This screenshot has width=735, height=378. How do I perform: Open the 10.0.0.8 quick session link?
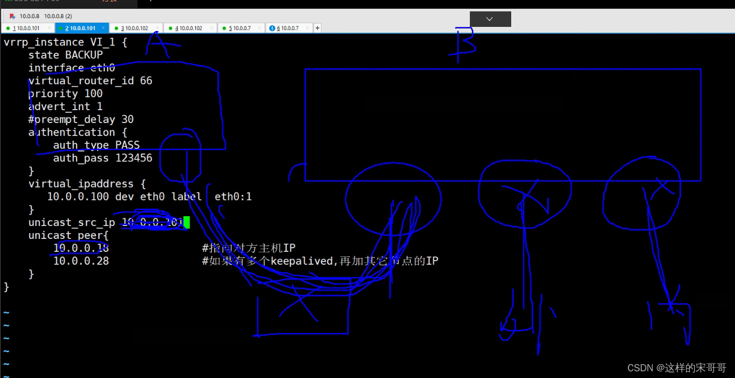tap(29, 16)
